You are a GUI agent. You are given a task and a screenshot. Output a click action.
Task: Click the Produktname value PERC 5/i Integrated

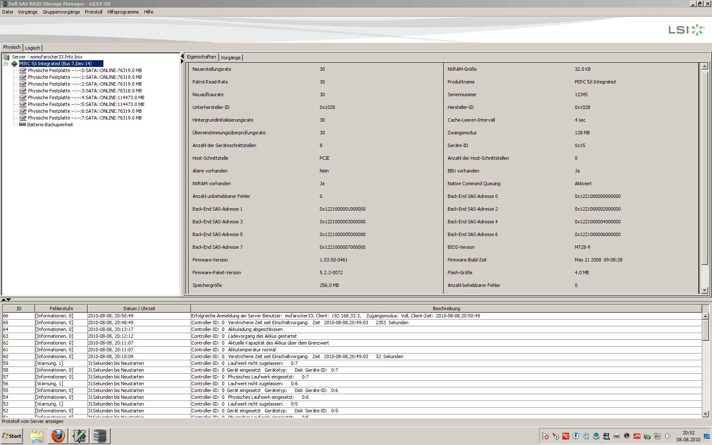pyautogui.click(x=595, y=82)
